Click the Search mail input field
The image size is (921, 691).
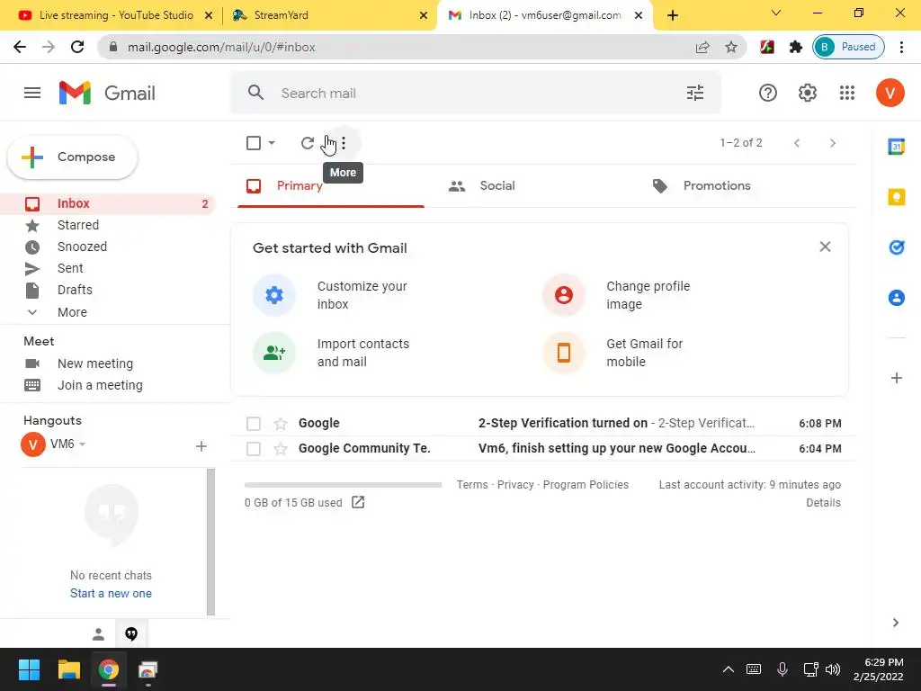point(476,93)
